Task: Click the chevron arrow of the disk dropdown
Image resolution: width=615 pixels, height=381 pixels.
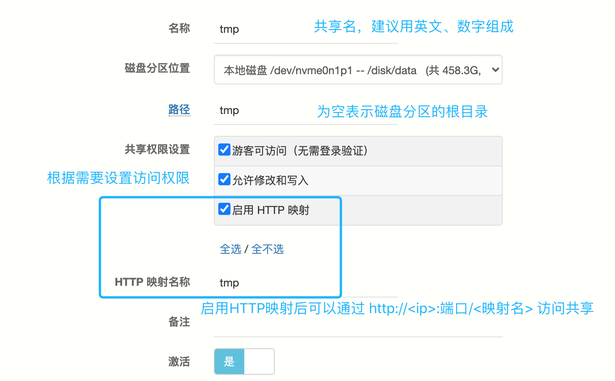Action: coord(495,70)
